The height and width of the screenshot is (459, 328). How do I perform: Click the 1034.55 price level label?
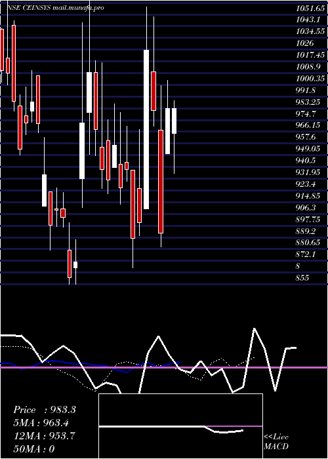[310, 31]
